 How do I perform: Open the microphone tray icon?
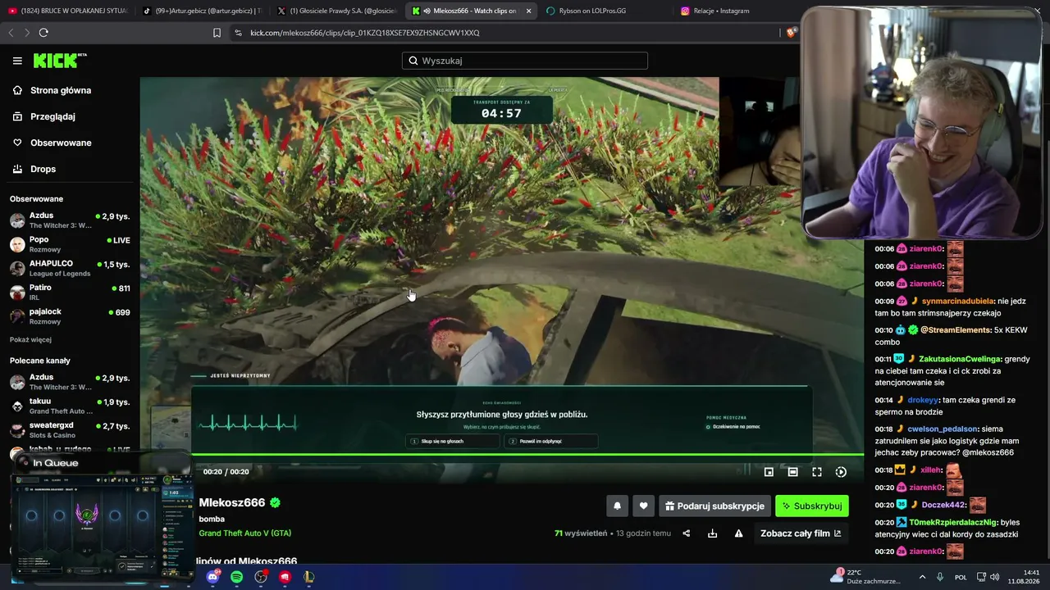[940, 577]
